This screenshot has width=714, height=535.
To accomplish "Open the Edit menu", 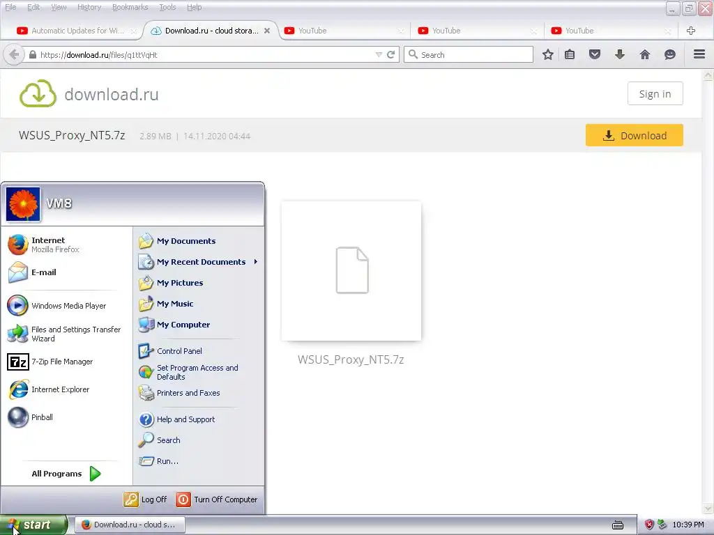I will point(33,7).
